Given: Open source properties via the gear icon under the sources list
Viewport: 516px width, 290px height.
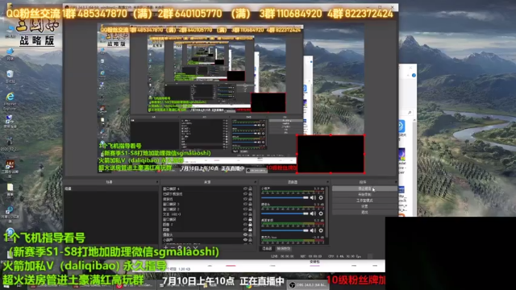Looking at the screenshot, I should (181, 248).
